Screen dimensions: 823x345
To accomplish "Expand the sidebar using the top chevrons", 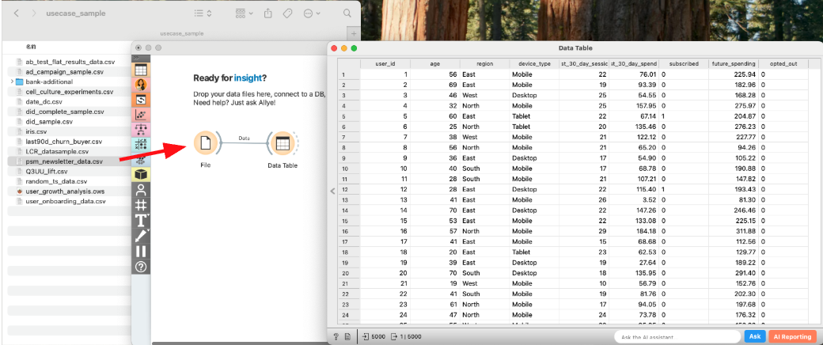I will [x=136, y=57].
